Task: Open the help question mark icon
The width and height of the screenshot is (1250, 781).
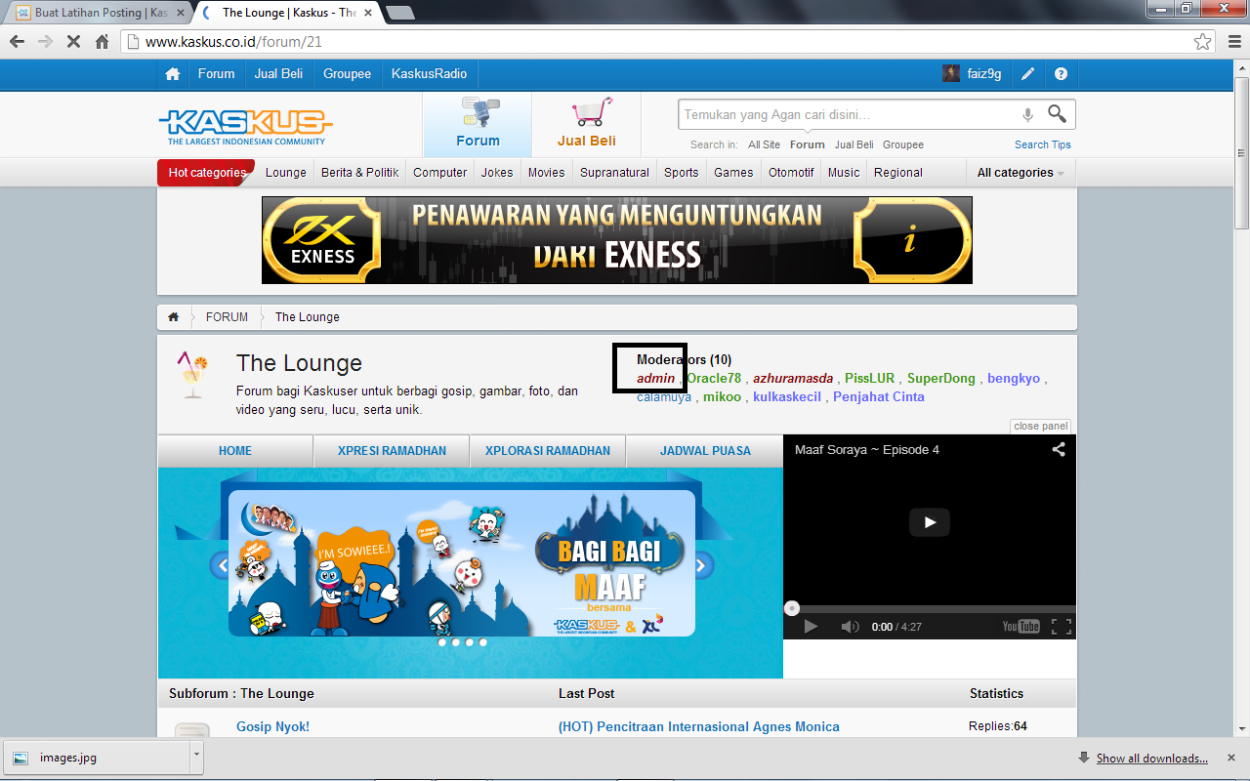Action: pyautogui.click(x=1062, y=74)
